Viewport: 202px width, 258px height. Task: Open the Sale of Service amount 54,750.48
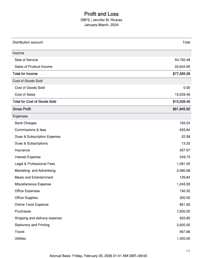182,60
